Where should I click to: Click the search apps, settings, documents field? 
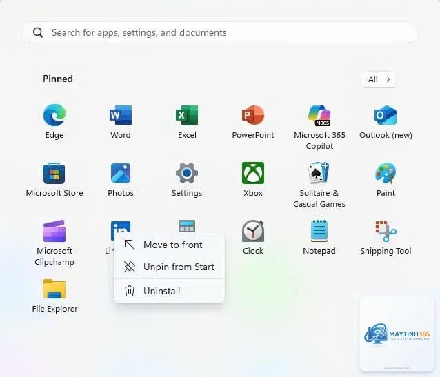click(x=220, y=32)
